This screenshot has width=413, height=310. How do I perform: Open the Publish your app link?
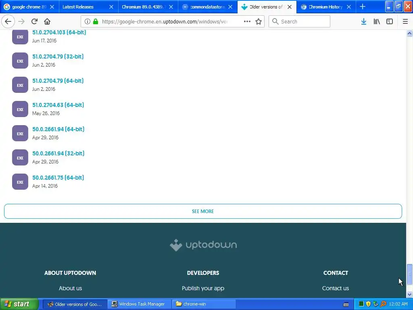tap(203, 288)
